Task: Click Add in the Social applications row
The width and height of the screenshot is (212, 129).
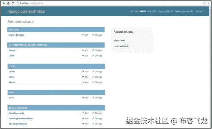Action: pyautogui.click(x=85, y=124)
